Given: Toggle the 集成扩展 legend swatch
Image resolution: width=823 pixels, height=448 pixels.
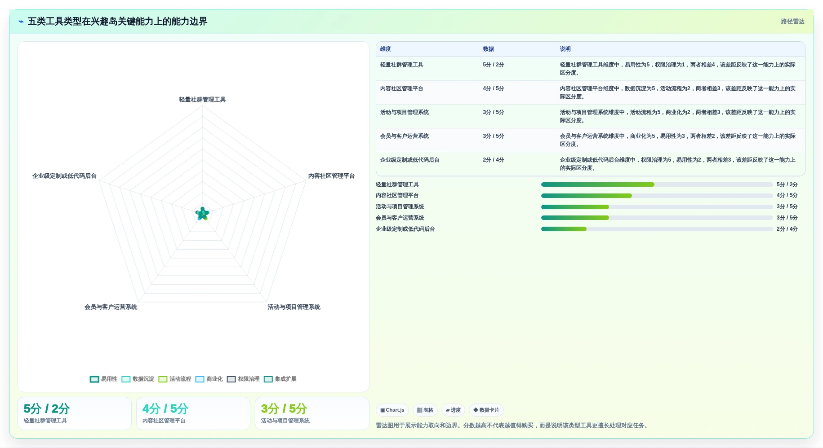Looking at the screenshot, I should (268, 379).
